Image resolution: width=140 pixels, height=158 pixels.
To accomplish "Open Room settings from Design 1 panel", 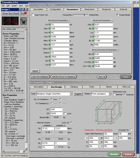I will pyautogui.click(x=16, y=13).
